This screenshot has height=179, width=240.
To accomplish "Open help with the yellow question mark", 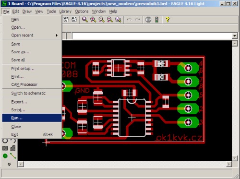I will click(x=168, y=20).
